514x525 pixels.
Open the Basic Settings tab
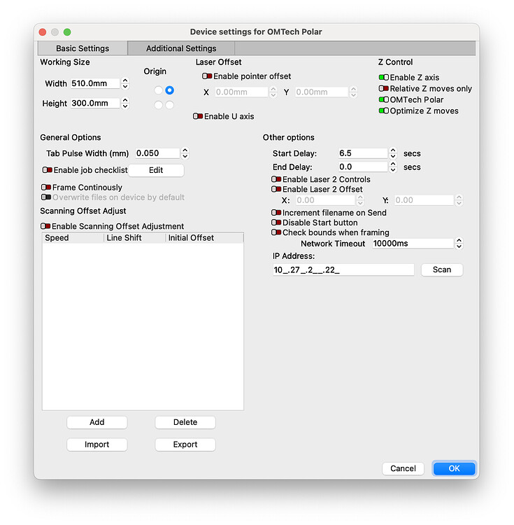83,48
